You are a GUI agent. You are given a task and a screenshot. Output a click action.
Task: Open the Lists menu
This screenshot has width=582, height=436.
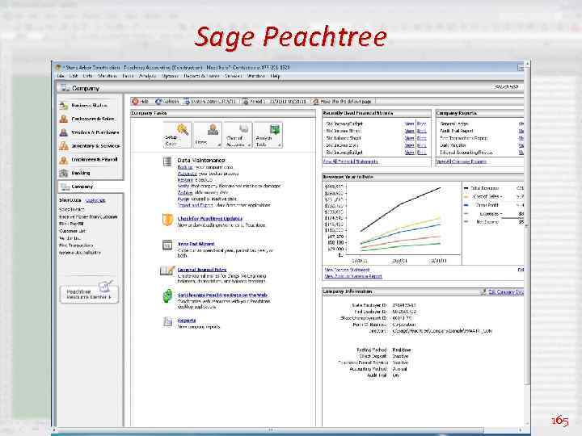click(x=87, y=76)
